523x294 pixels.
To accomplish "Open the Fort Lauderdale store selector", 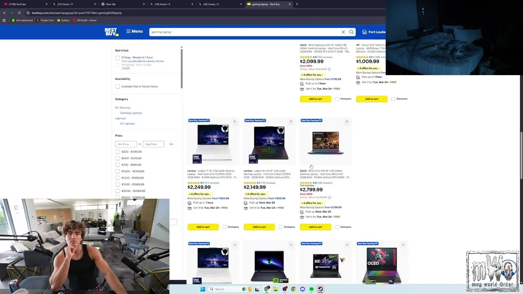I will click(373, 32).
